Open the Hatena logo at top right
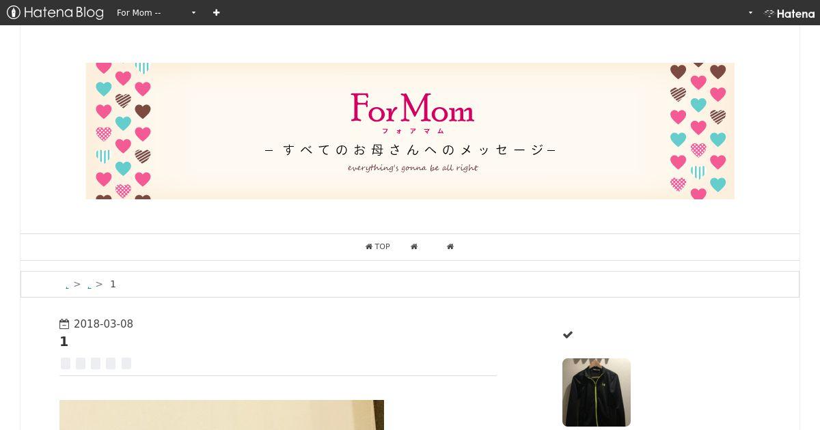This screenshot has width=820, height=430. [789, 13]
